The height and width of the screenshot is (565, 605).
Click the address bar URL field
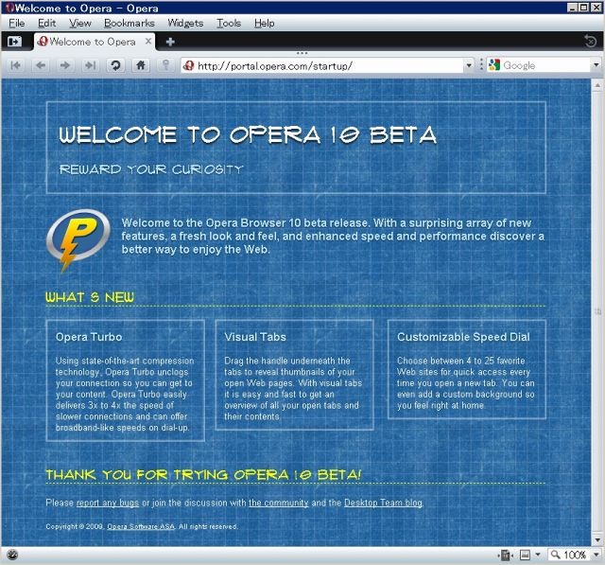[330, 65]
